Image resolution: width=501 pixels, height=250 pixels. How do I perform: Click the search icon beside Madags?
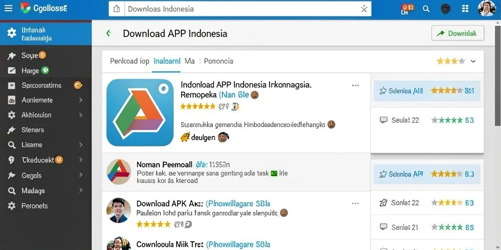click(x=12, y=191)
